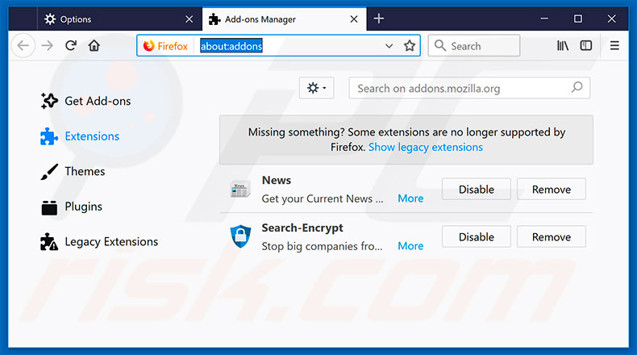Open the Legacy Extensions category
This screenshot has width=637, height=355.
click(x=99, y=242)
